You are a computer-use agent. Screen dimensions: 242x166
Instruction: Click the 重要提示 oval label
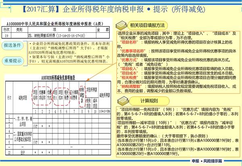(13, 61)
